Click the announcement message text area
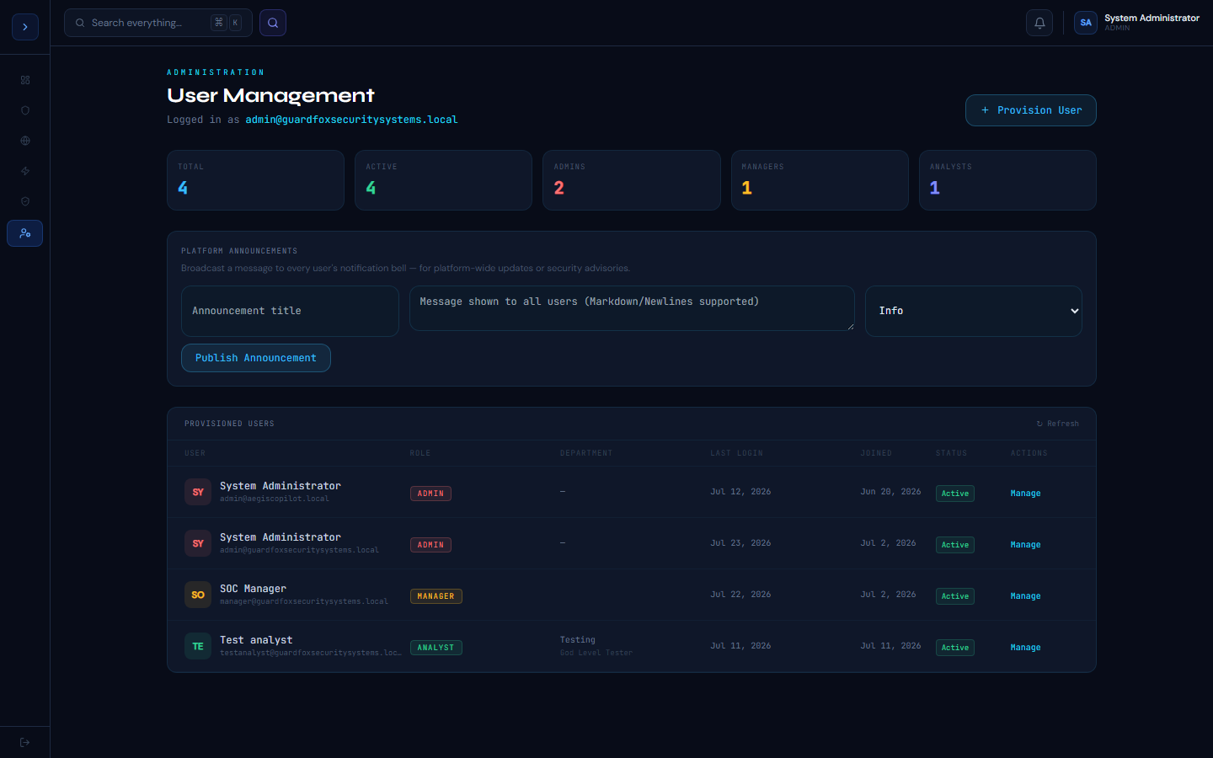This screenshot has width=1213, height=758. [632, 308]
